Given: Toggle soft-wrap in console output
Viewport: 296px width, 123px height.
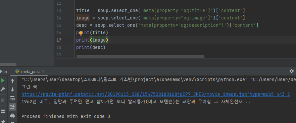Looking at the screenshot, I should [x=12, y=98].
